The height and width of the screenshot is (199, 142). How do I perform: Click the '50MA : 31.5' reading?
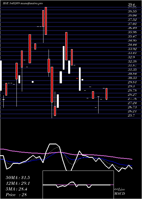click(18, 178)
